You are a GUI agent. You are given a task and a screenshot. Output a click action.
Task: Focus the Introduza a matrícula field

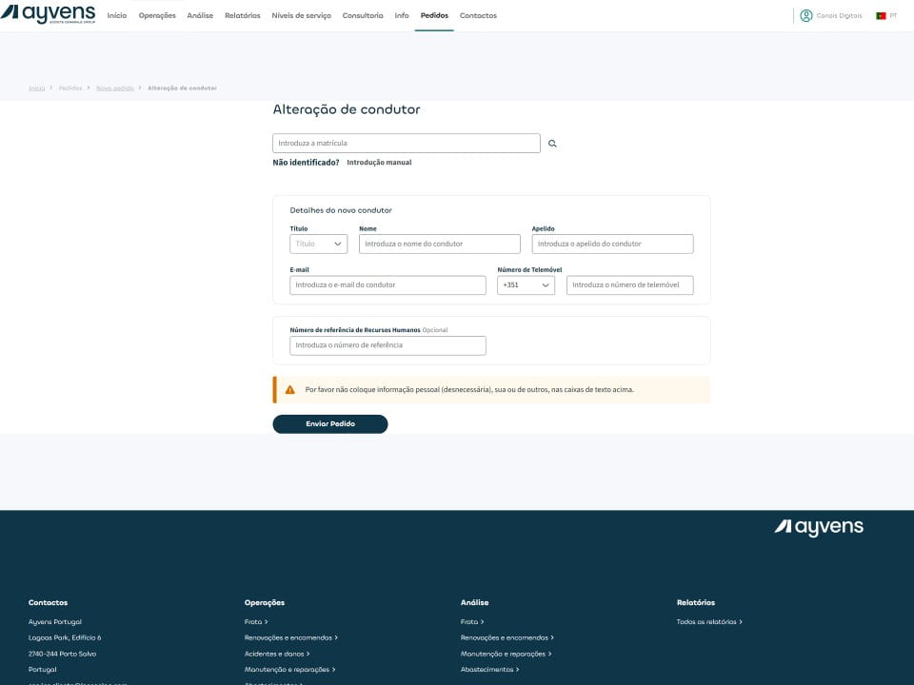(x=407, y=144)
